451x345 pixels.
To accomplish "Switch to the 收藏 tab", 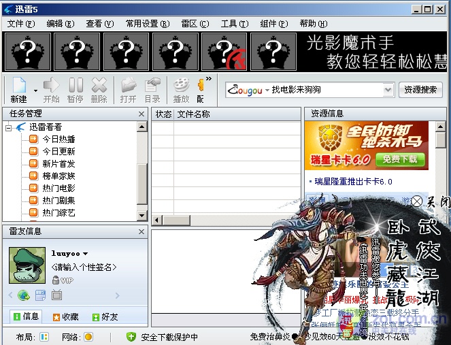I will (x=65, y=317).
